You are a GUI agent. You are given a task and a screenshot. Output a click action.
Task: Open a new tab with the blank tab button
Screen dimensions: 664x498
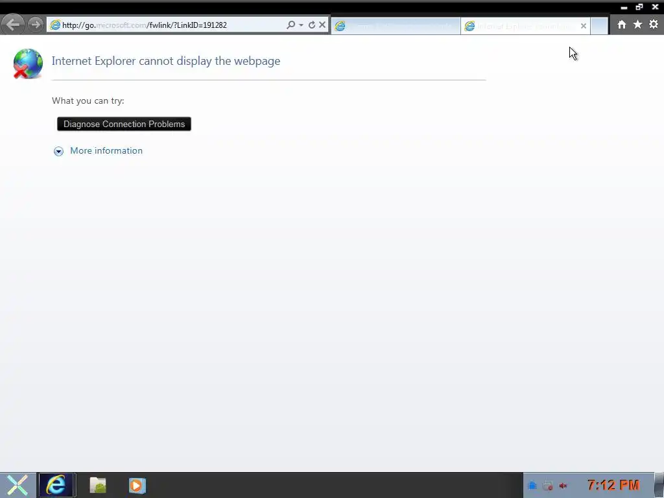click(599, 26)
